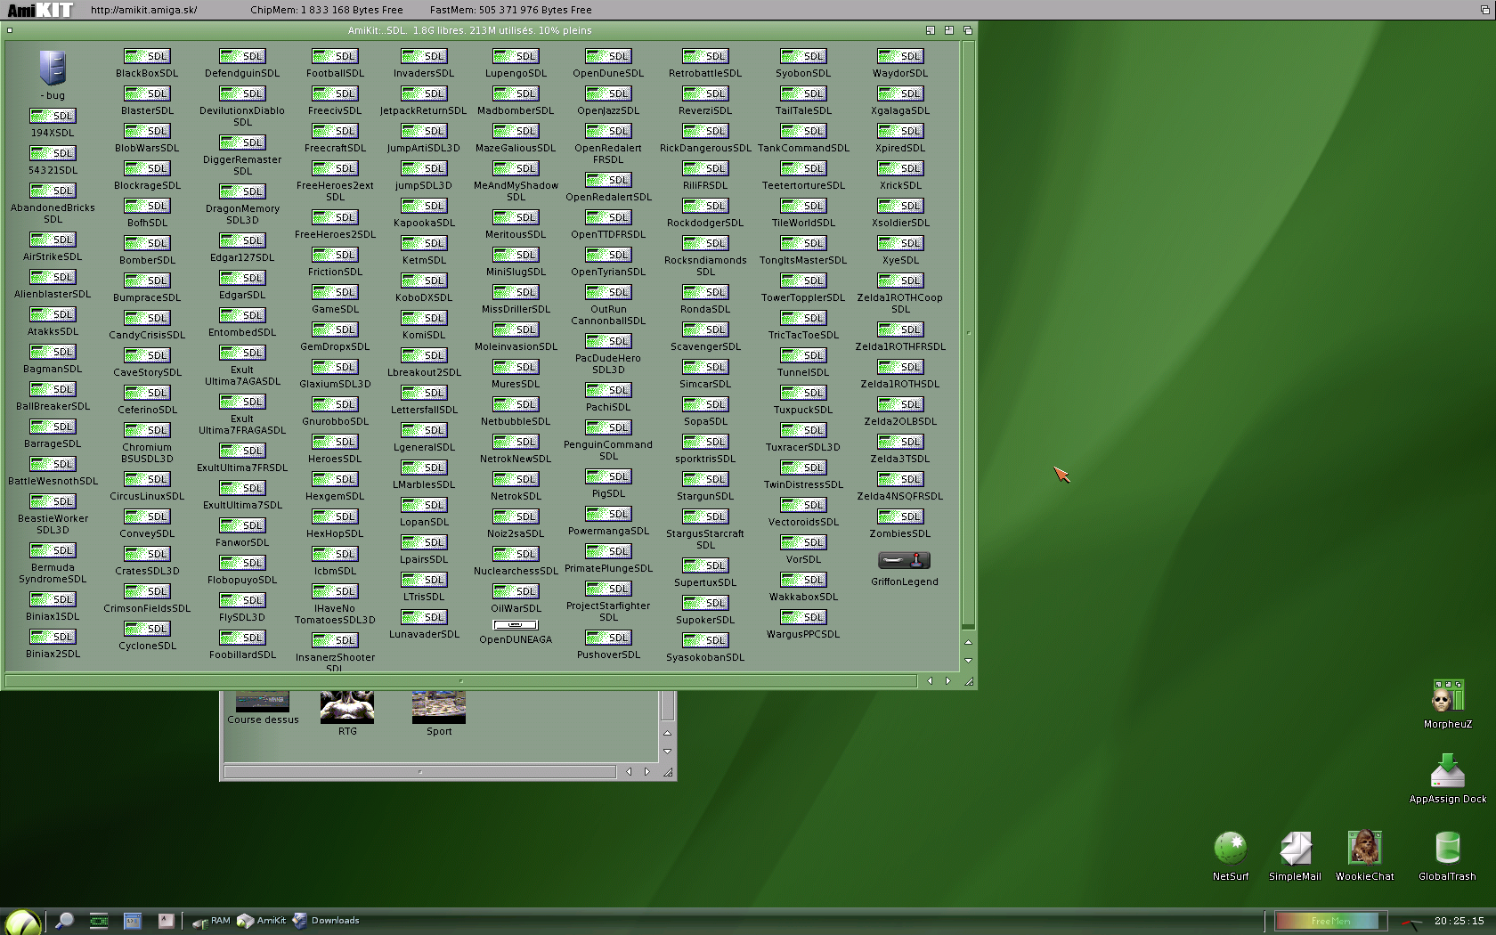This screenshot has width=1496, height=935.
Task: Click back window scroll right arrow
Action: pos(647,772)
